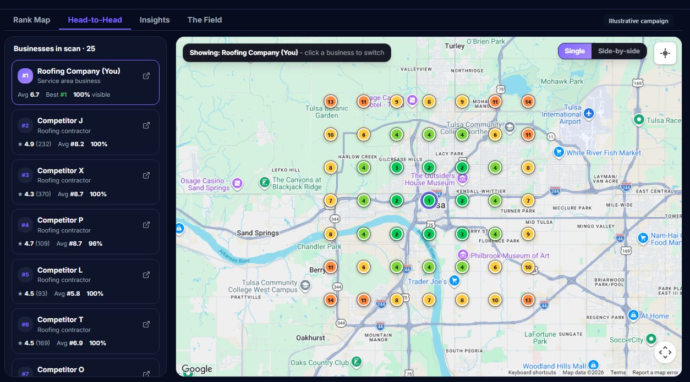The height and width of the screenshot is (382, 690).
Task: Click the Osage Casino Sand Springs marker
Action: point(237,183)
